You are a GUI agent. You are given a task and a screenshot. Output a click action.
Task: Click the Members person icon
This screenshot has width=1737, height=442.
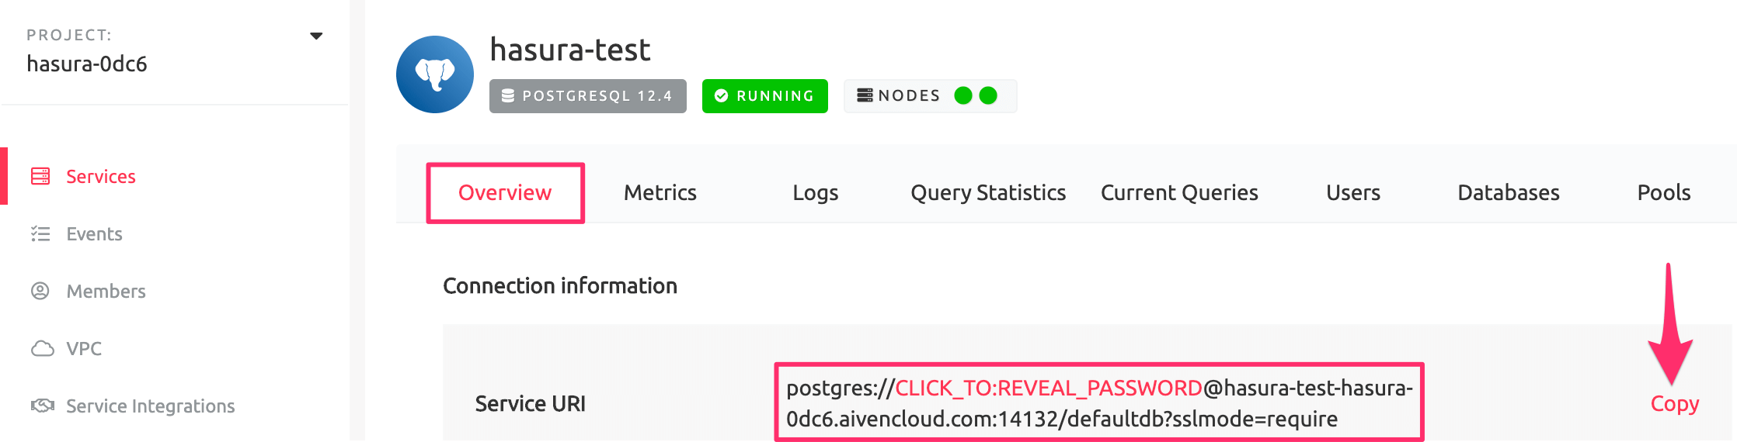point(40,292)
